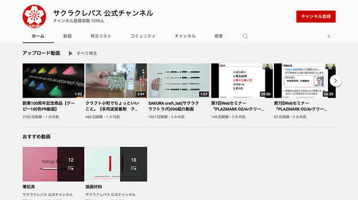Click the 2:01 duration badge
This screenshot has width=358, height=200.
[x=141, y=94]
